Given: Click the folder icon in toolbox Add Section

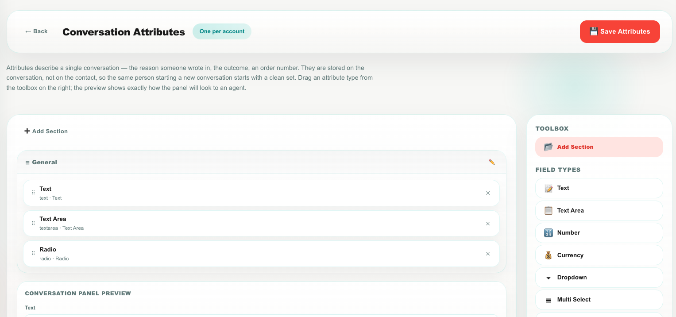Looking at the screenshot, I should (x=549, y=147).
